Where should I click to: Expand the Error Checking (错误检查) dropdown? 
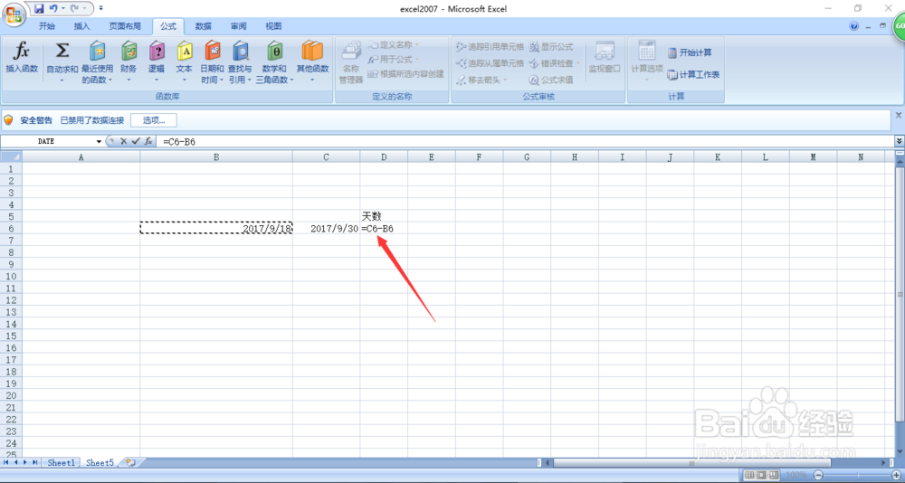point(577,63)
